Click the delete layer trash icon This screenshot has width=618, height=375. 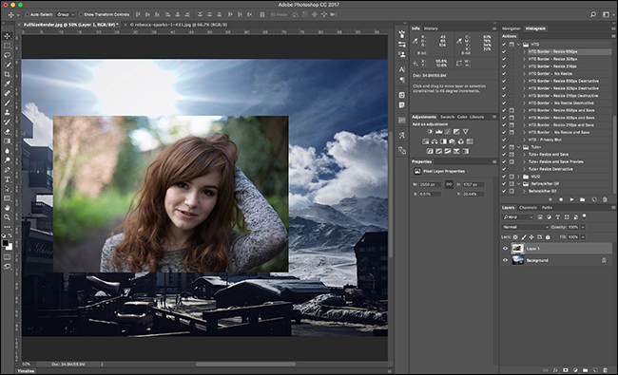(x=605, y=370)
